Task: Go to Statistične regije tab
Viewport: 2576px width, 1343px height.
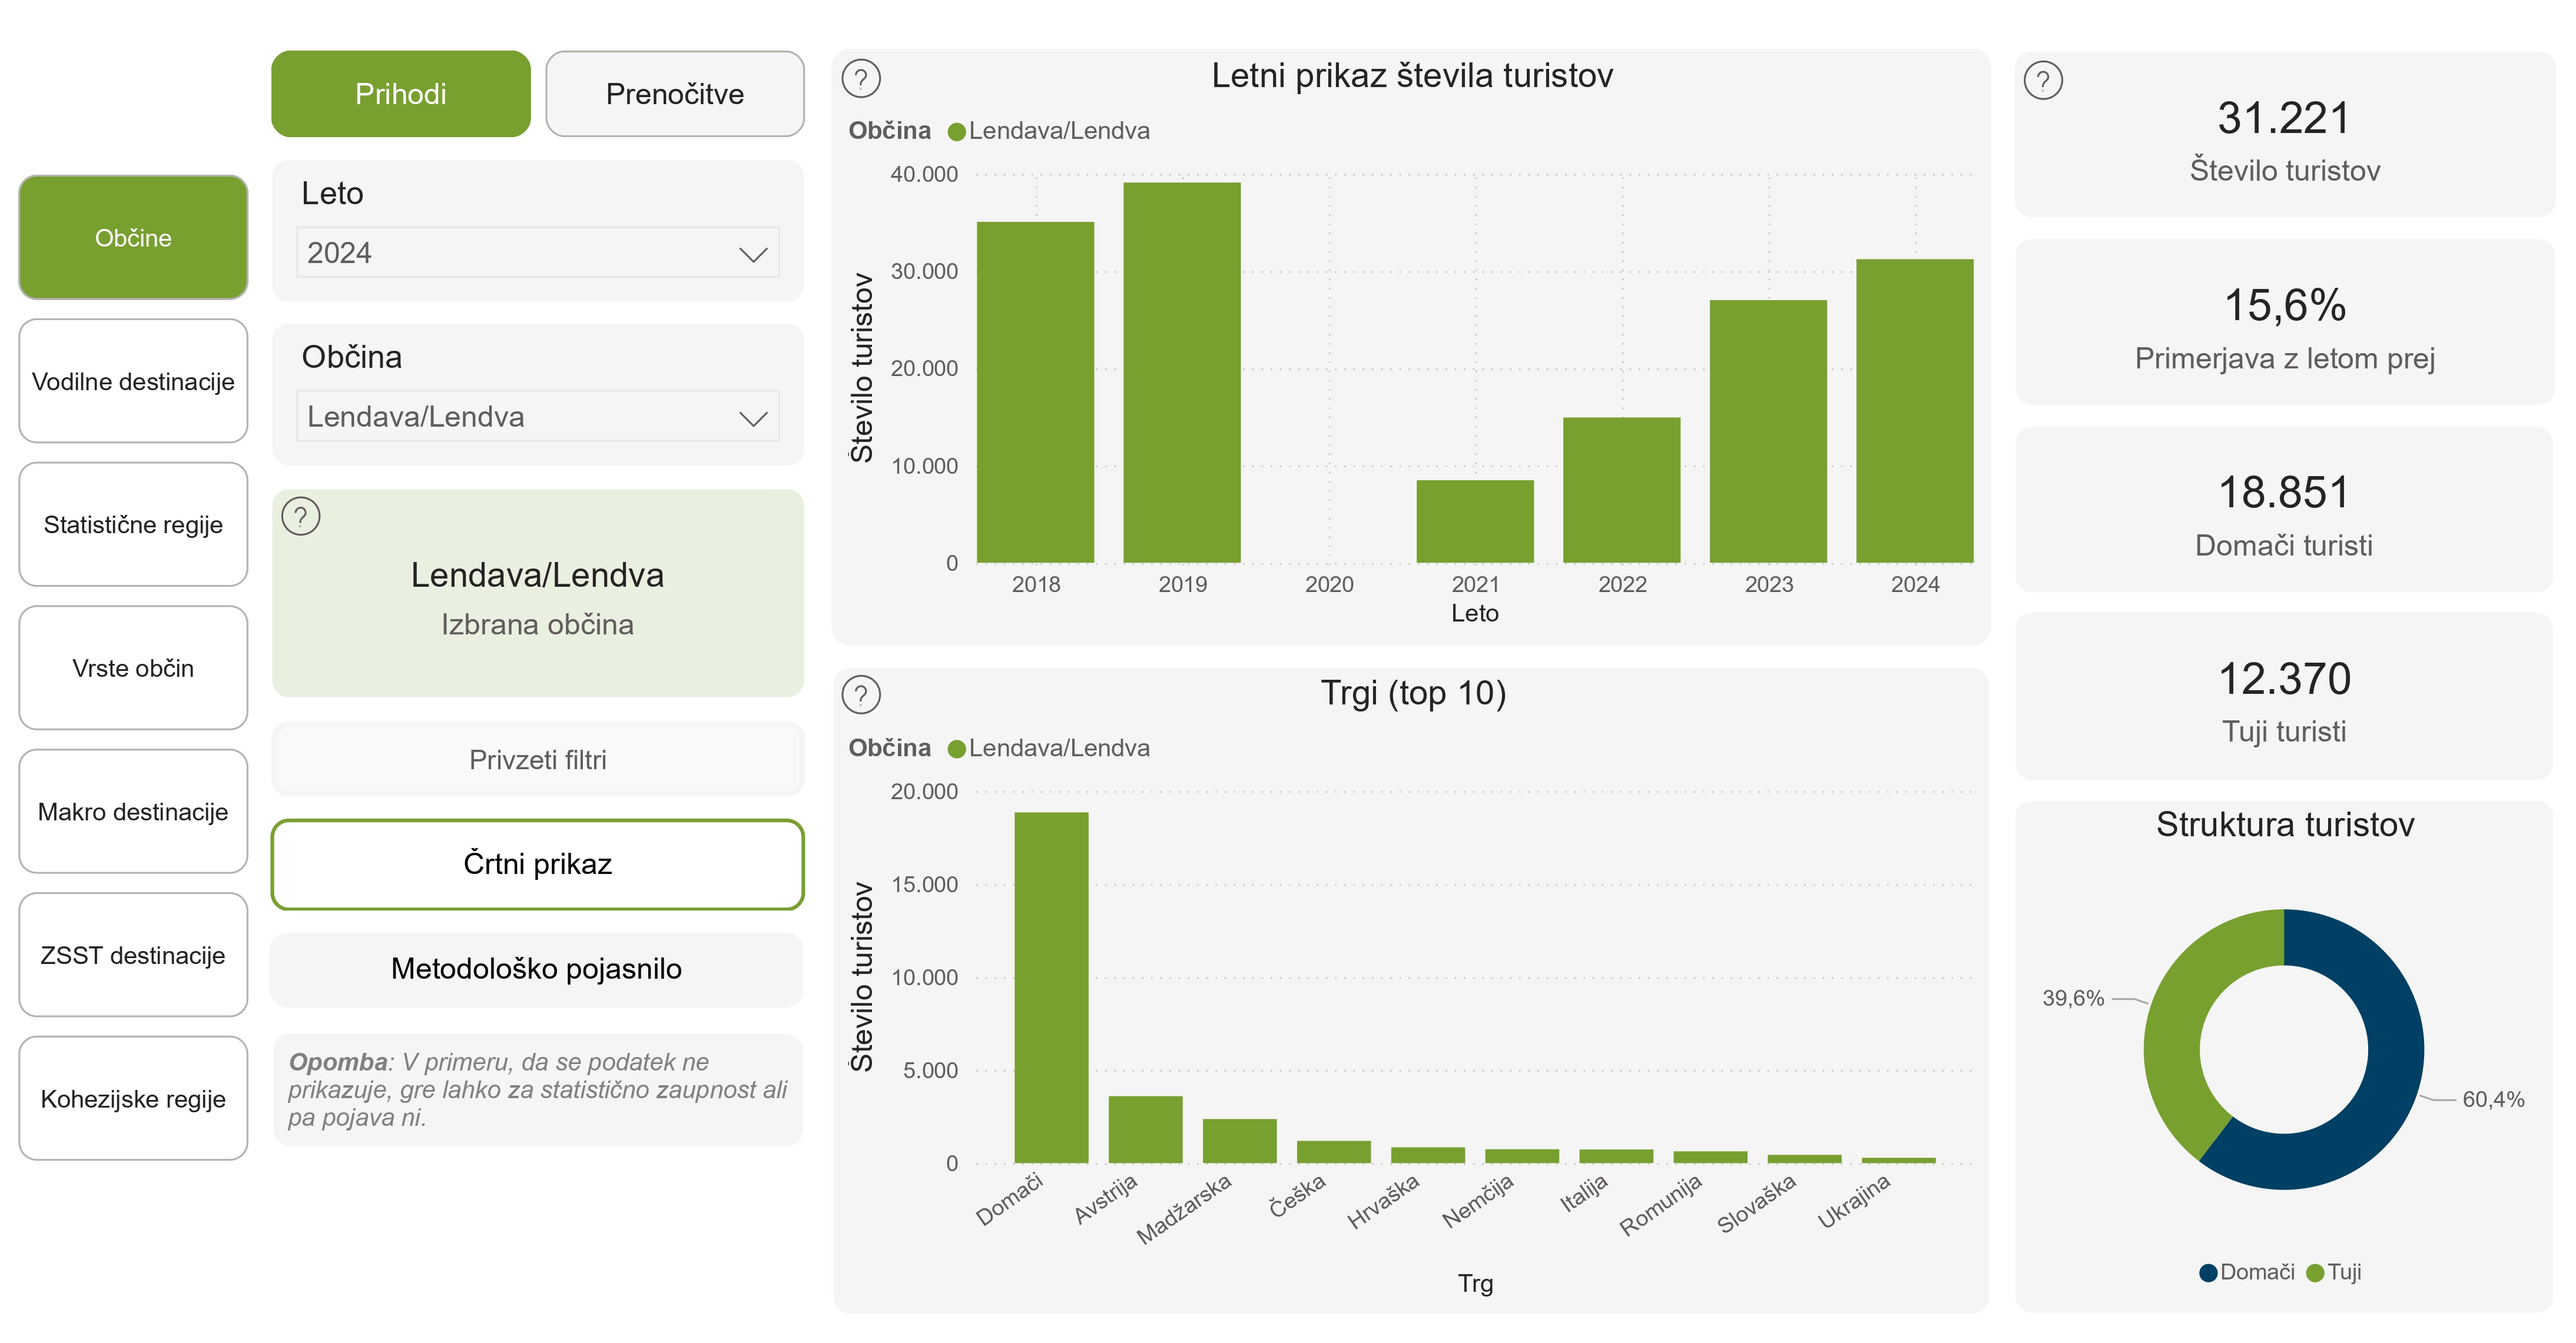Action: pyautogui.click(x=133, y=524)
